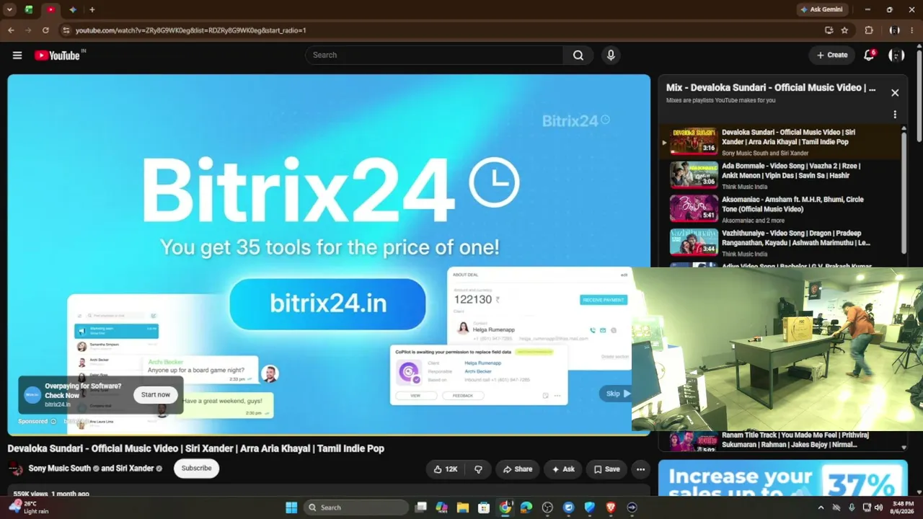The width and height of the screenshot is (923, 519).
Task: Open File Explorer from taskbar
Action: 463,507
